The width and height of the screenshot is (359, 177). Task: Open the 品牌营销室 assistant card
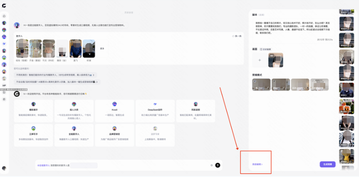pyautogui.click(x=115, y=135)
